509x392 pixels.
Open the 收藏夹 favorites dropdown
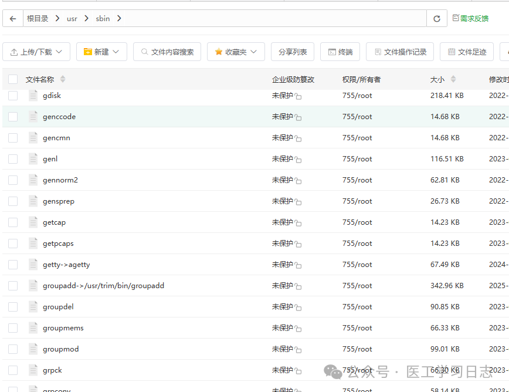236,52
